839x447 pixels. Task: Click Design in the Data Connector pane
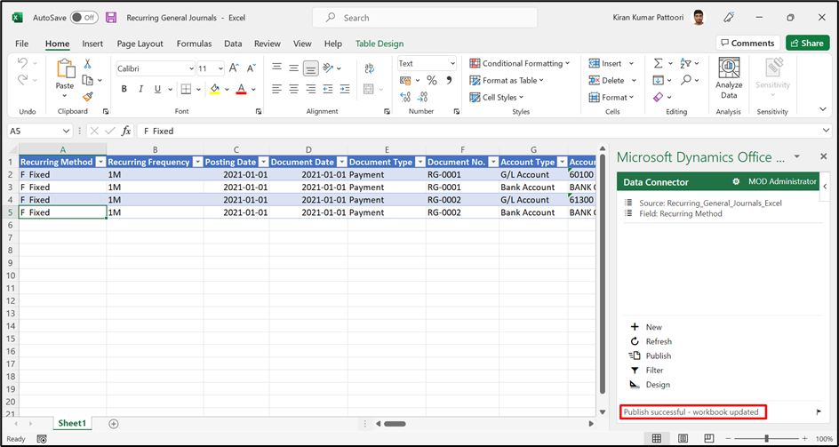coord(650,385)
